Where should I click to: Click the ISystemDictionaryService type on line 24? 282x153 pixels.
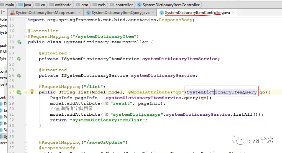tap(95, 76)
